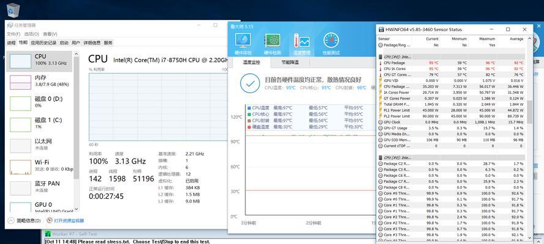Click Total DRAM Power bolt icon
The height and width of the screenshot is (244, 544).
click(380, 104)
